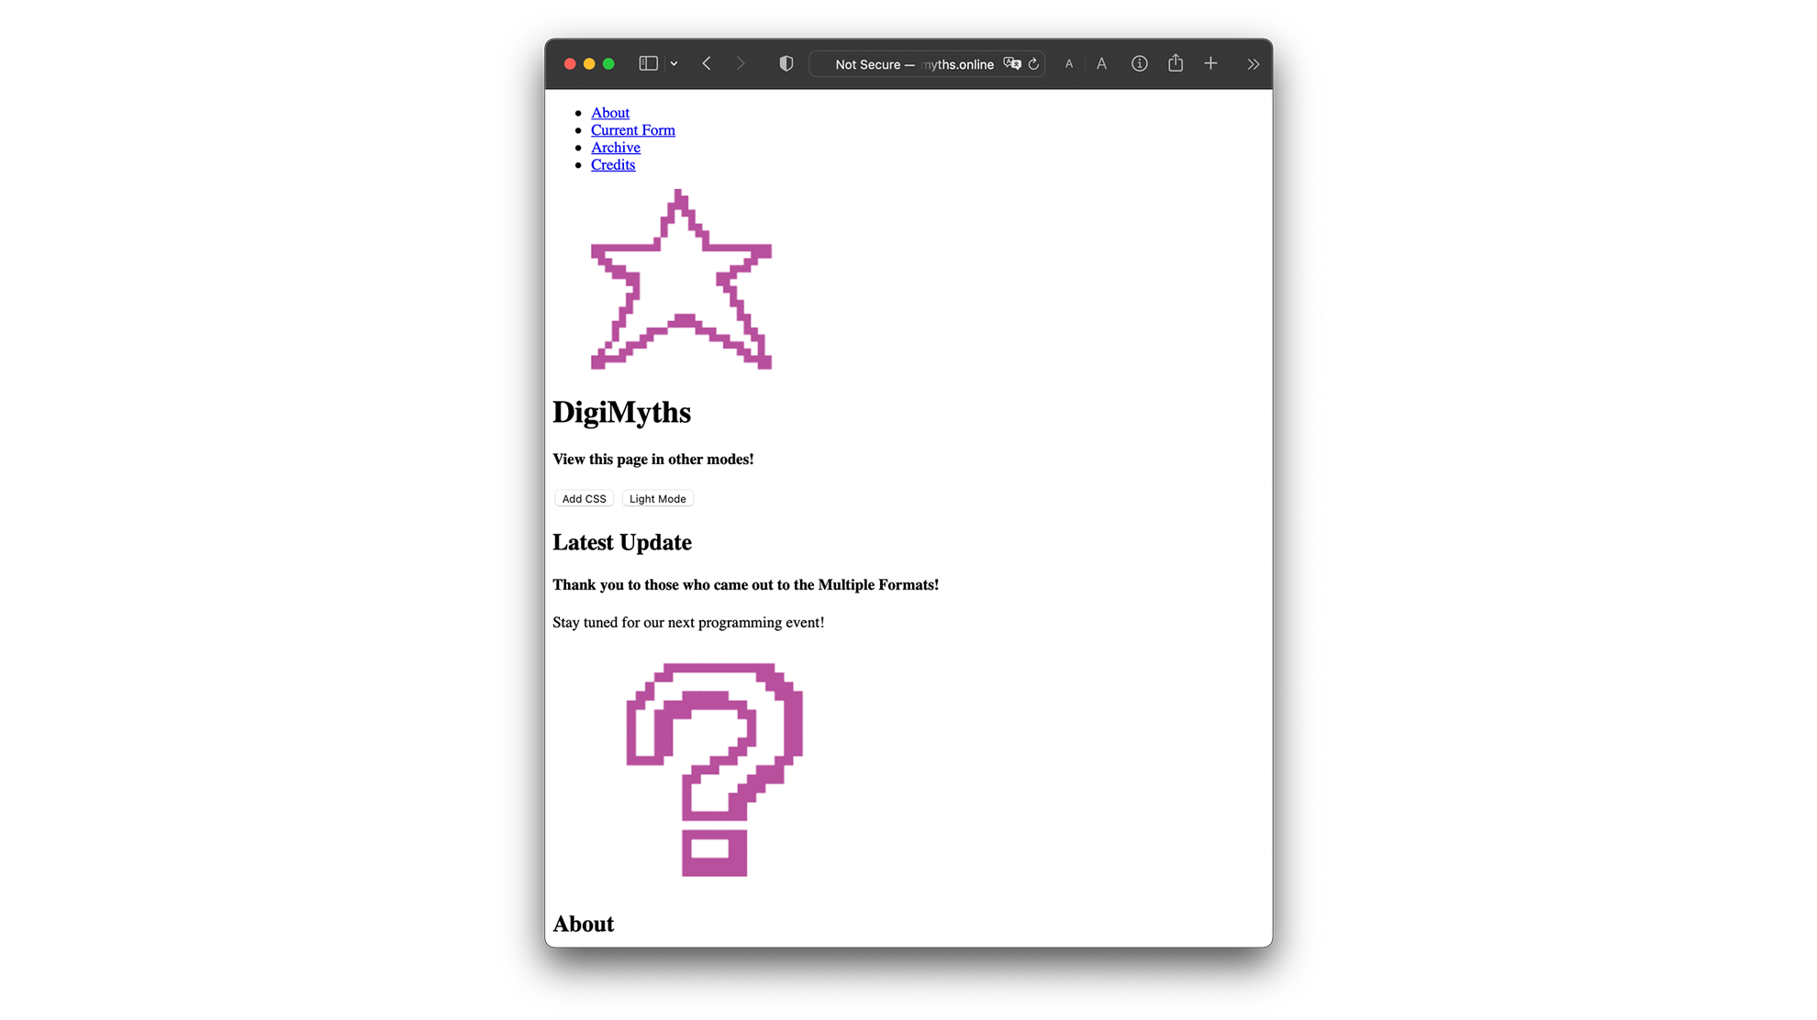The height and width of the screenshot is (1020, 1817).
Task: Open the Credits page link
Action: (611, 163)
